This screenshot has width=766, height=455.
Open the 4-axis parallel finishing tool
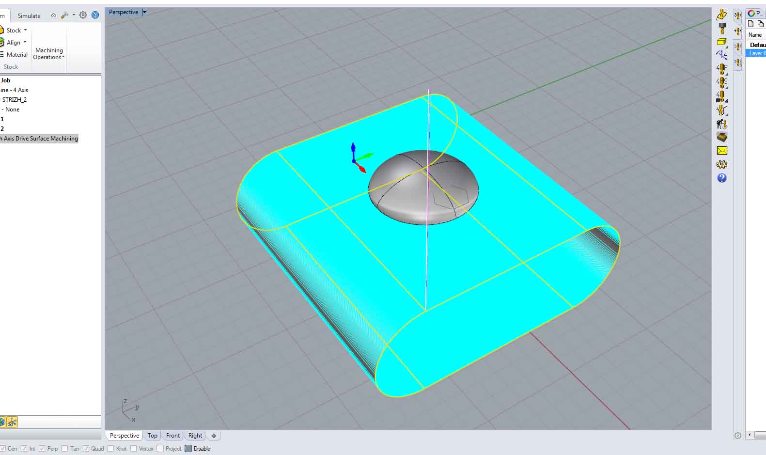721,69
